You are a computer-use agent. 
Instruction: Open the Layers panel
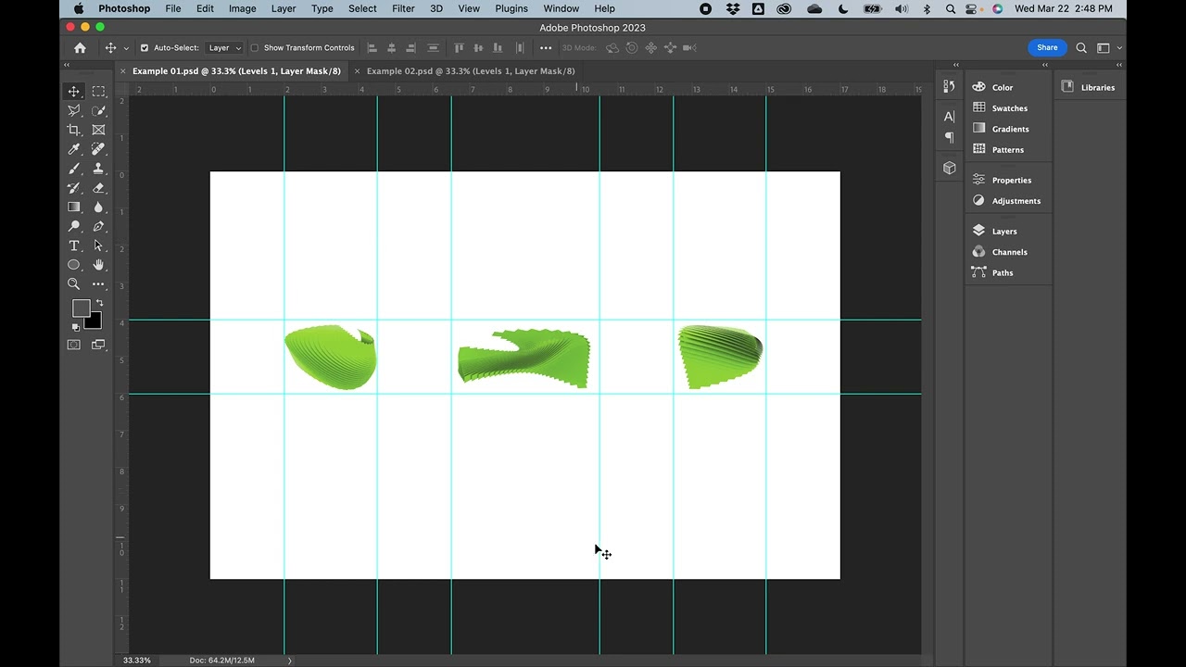[1004, 232]
